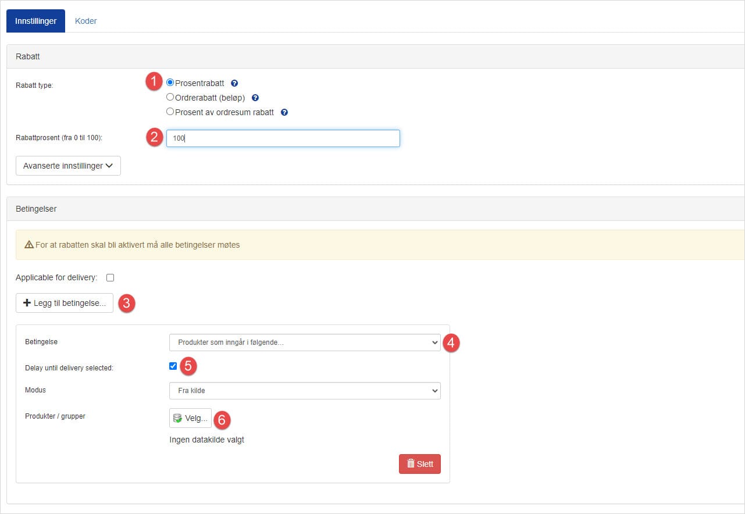Expand Avanserte innstillinger
Screen dimensions: 745x514
(x=68, y=166)
